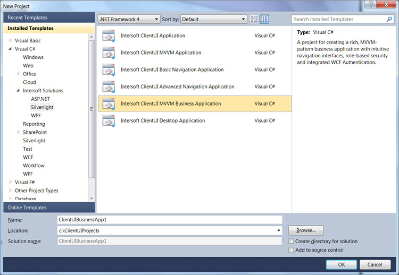Open the Sort by Default dropdown
Screen dimensions: 399x275
(x=214, y=19)
